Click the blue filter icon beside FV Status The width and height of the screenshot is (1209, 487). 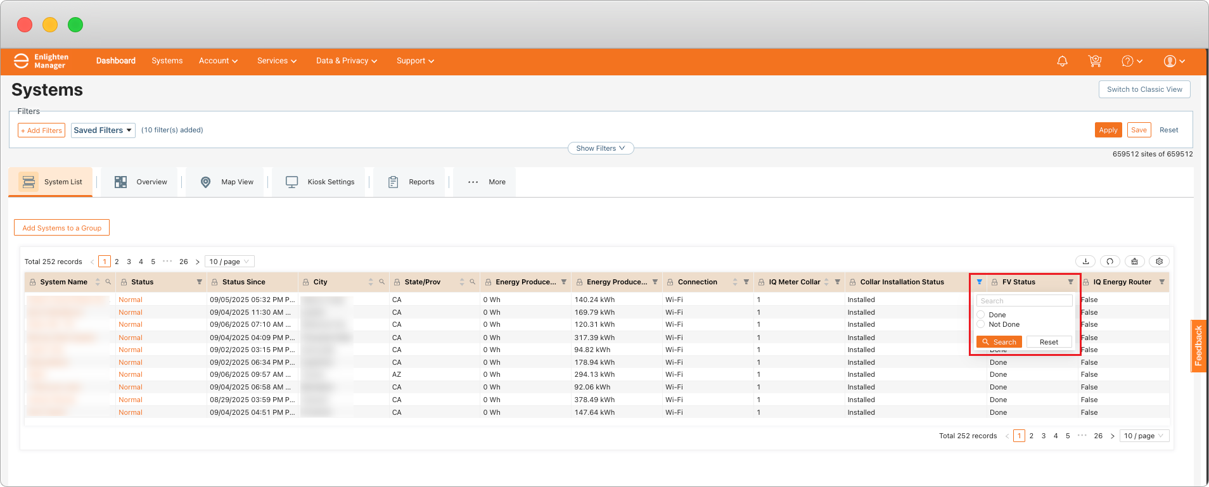coord(980,282)
